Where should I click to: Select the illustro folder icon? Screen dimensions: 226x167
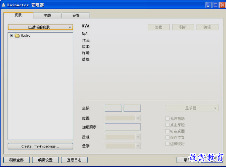click(x=17, y=35)
